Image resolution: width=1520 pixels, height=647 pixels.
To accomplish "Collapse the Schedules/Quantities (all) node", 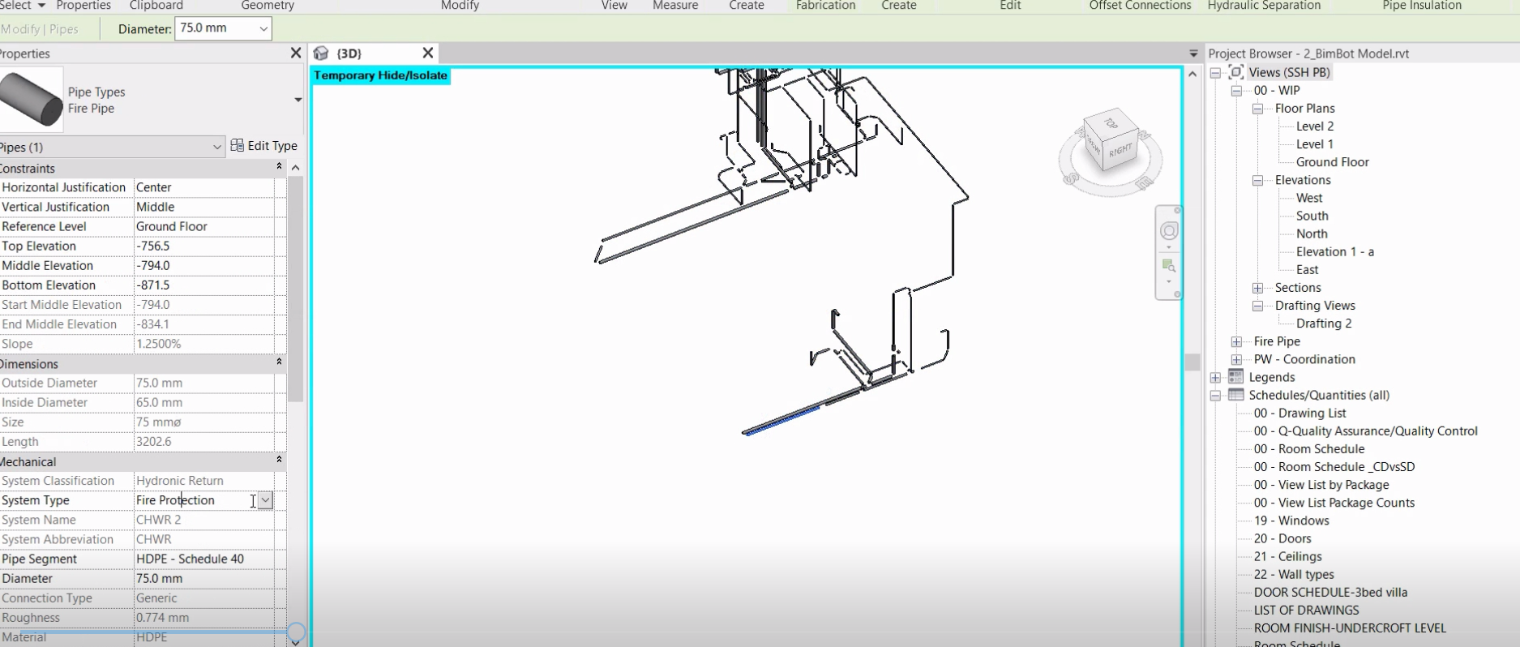I will pos(1215,396).
